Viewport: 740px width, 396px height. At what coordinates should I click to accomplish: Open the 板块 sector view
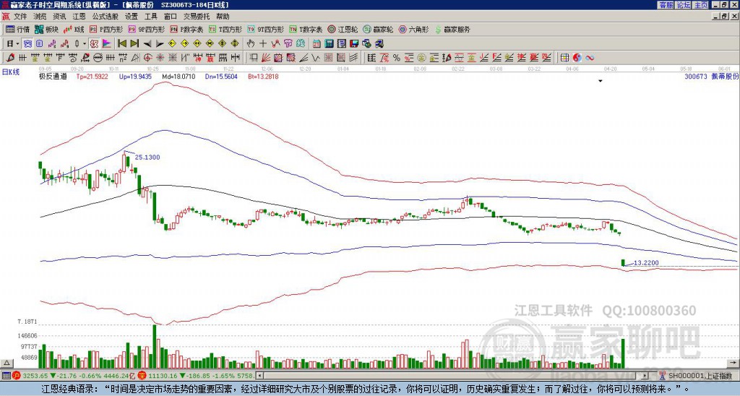(46, 29)
